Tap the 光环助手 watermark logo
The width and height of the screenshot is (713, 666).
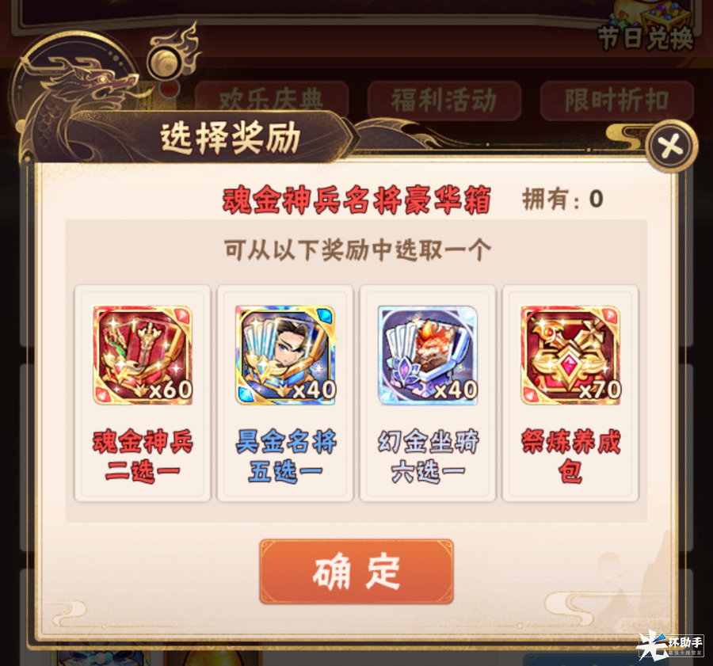(671, 645)
